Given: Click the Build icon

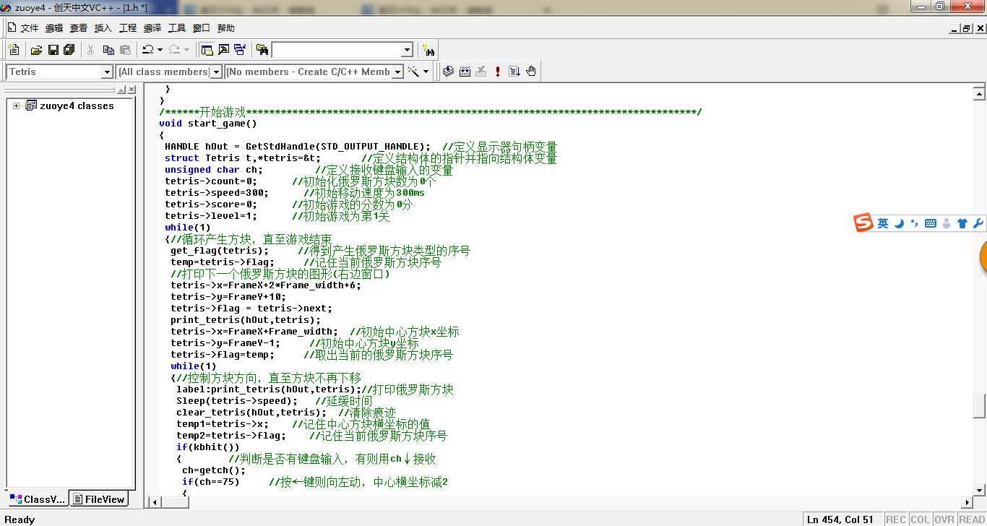Looking at the screenshot, I should coord(465,72).
